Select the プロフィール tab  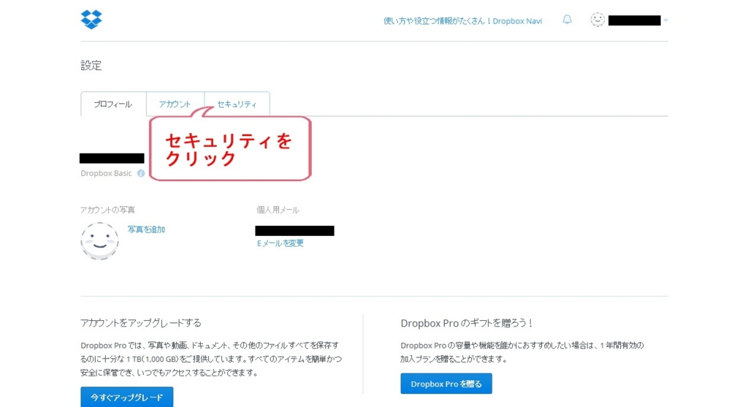(113, 104)
